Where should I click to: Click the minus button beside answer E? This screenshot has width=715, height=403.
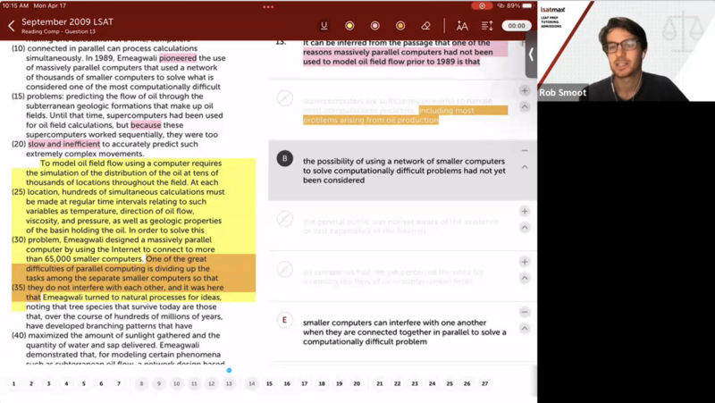click(525, 312)
